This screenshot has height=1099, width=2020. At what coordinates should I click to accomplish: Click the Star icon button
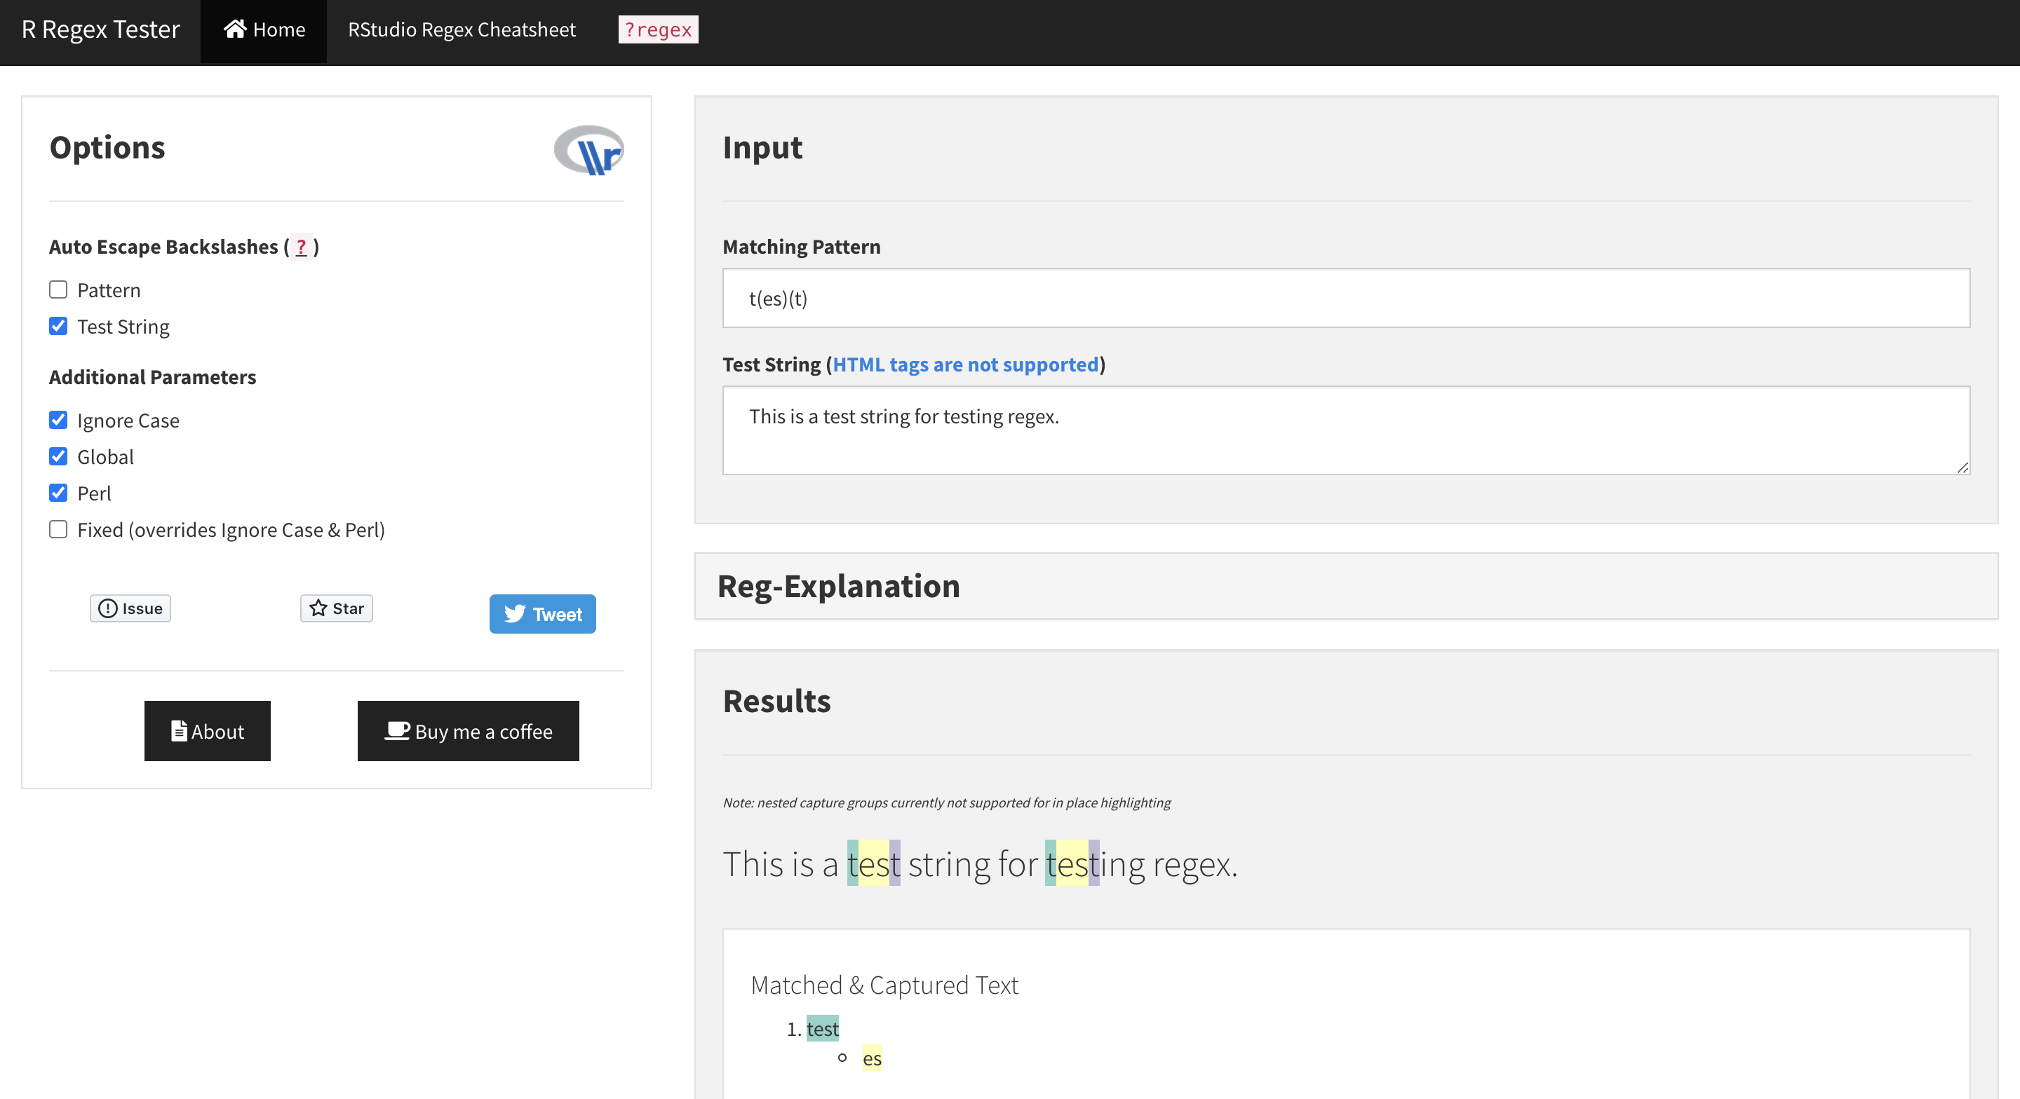[318, 608]
